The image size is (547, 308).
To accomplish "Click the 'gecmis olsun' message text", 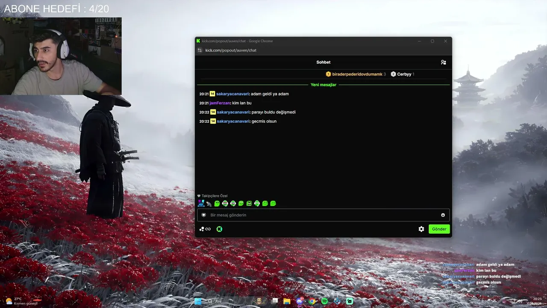I will (264, 121).
